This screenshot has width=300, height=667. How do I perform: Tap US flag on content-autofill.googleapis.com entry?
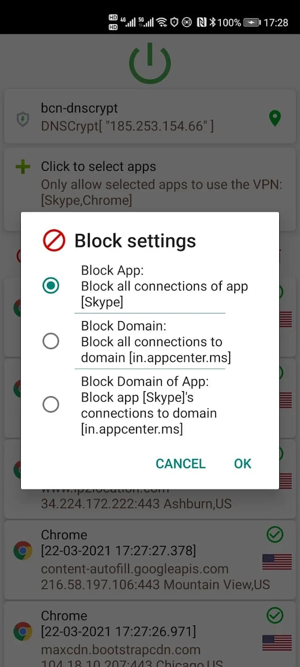tap(277, 561)
